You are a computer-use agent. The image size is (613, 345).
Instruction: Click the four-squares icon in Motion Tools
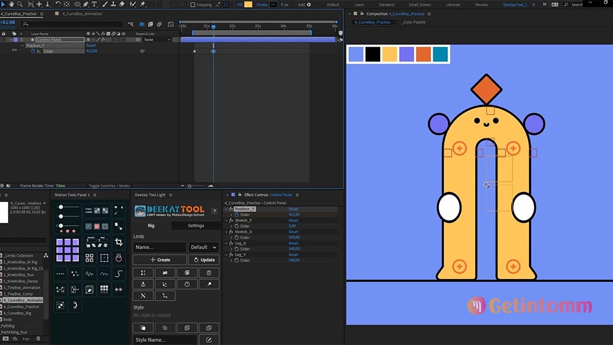pos(90,258)
